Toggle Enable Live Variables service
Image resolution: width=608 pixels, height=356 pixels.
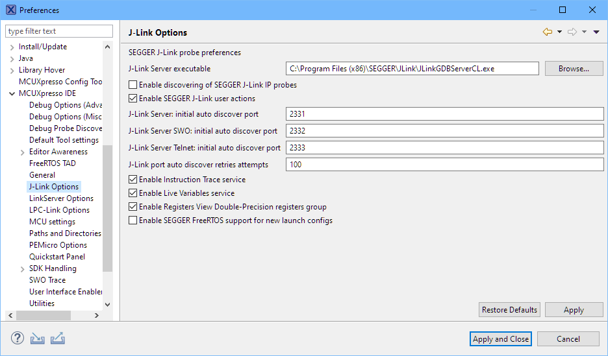click(x=133, y=193)
